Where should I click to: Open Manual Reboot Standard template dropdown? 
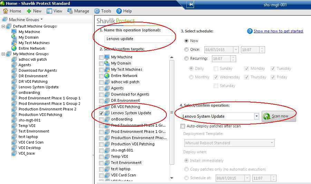(x=272, y=143)
